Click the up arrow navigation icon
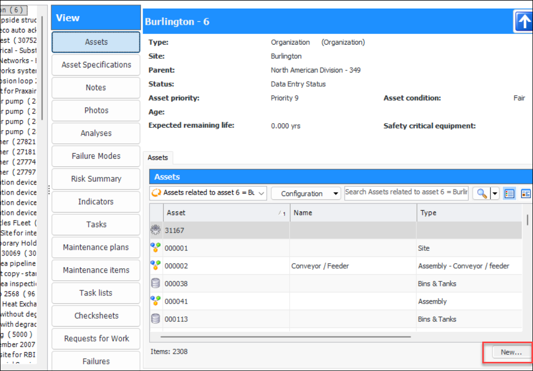Image resolution: width=533 pixels, height=371 pixels. coord(524,22)
